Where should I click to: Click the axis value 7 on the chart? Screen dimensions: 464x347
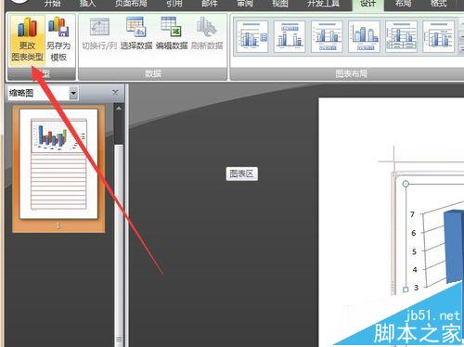tap(412, 214)
